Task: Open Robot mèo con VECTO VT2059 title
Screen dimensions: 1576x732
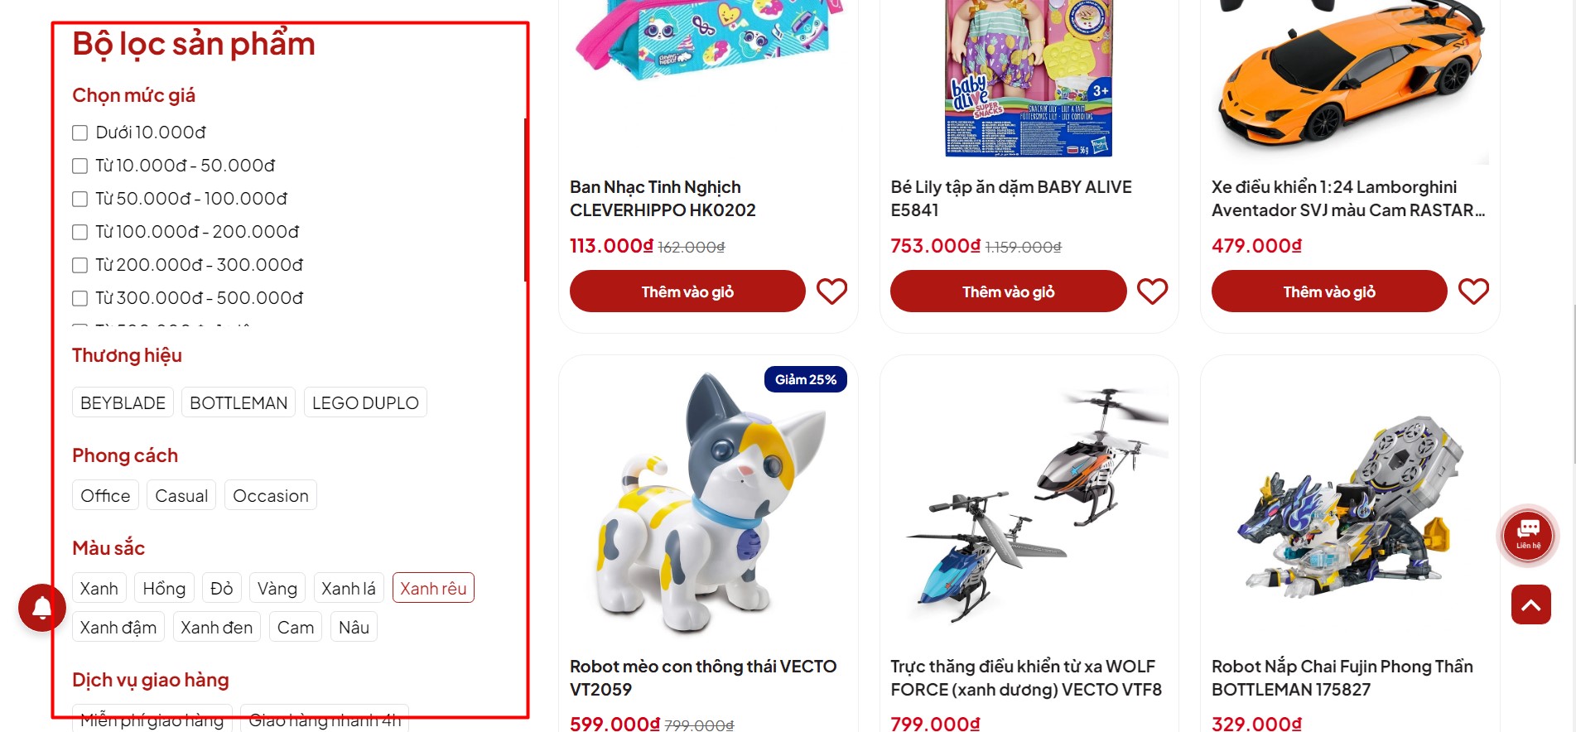Action: pos(703,677)
